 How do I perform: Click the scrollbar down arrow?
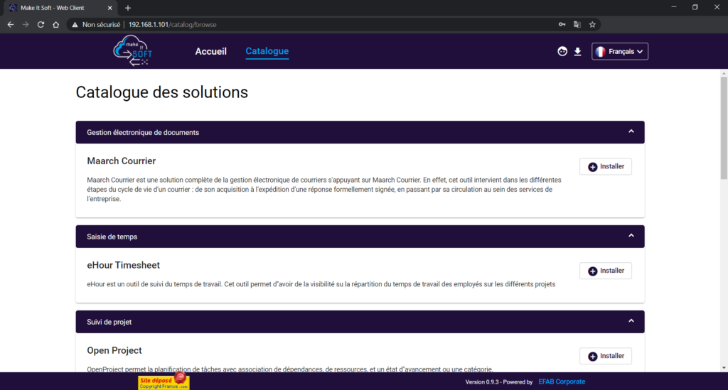click(x=724, y=368)
